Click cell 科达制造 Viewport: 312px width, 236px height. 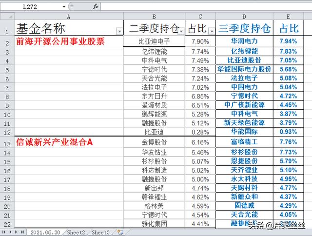pyautogui.click(x=154, y=170)
